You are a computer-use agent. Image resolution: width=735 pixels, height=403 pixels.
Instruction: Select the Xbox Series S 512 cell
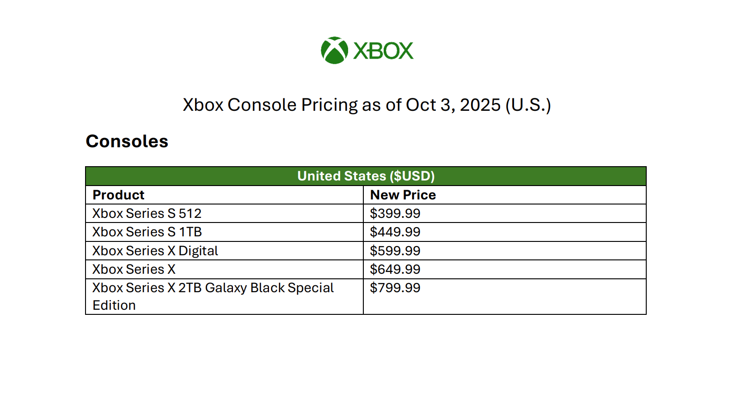point(147,213)
